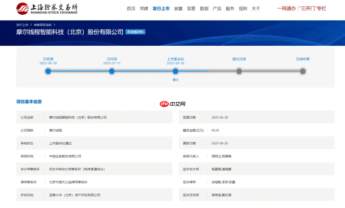Select the 已受理 timeline dot

point(48,71)
